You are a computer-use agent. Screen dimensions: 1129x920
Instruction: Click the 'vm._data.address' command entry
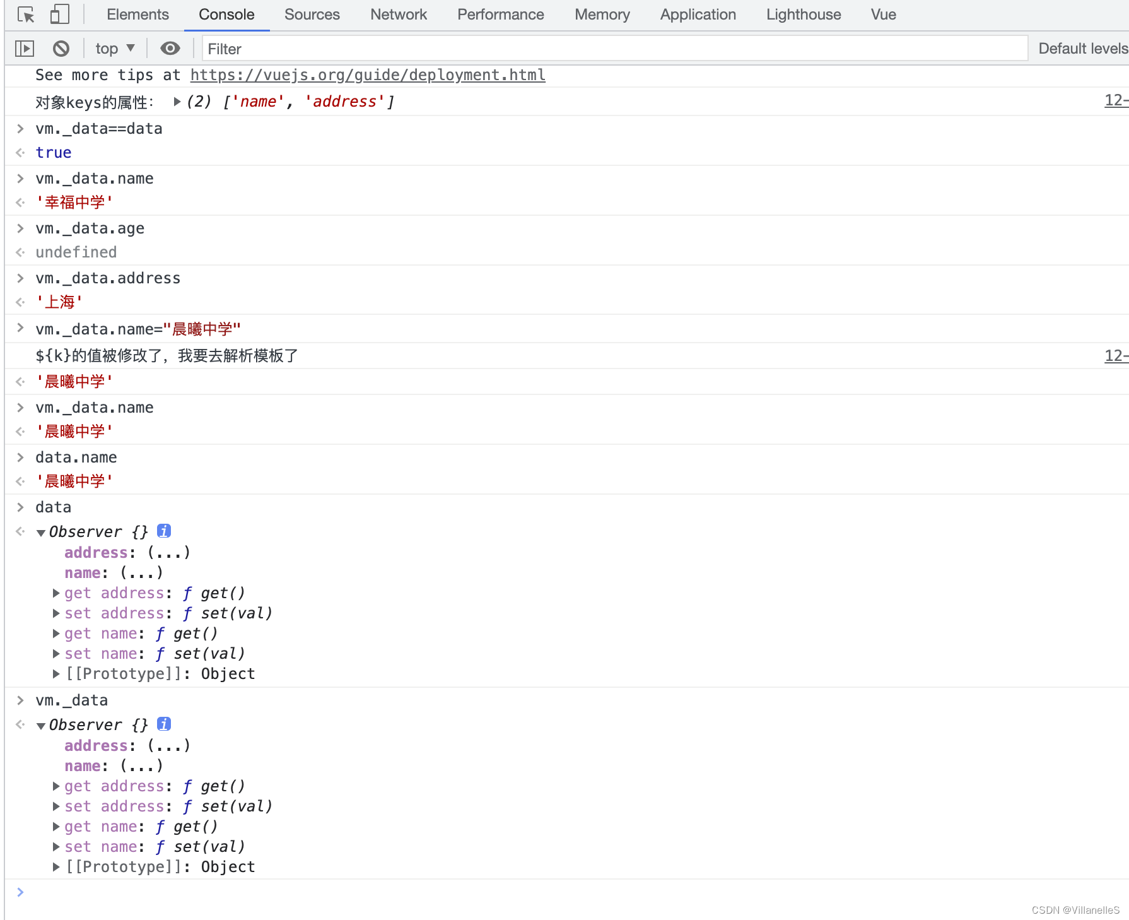pyautogui.click(x=108, y=278)
